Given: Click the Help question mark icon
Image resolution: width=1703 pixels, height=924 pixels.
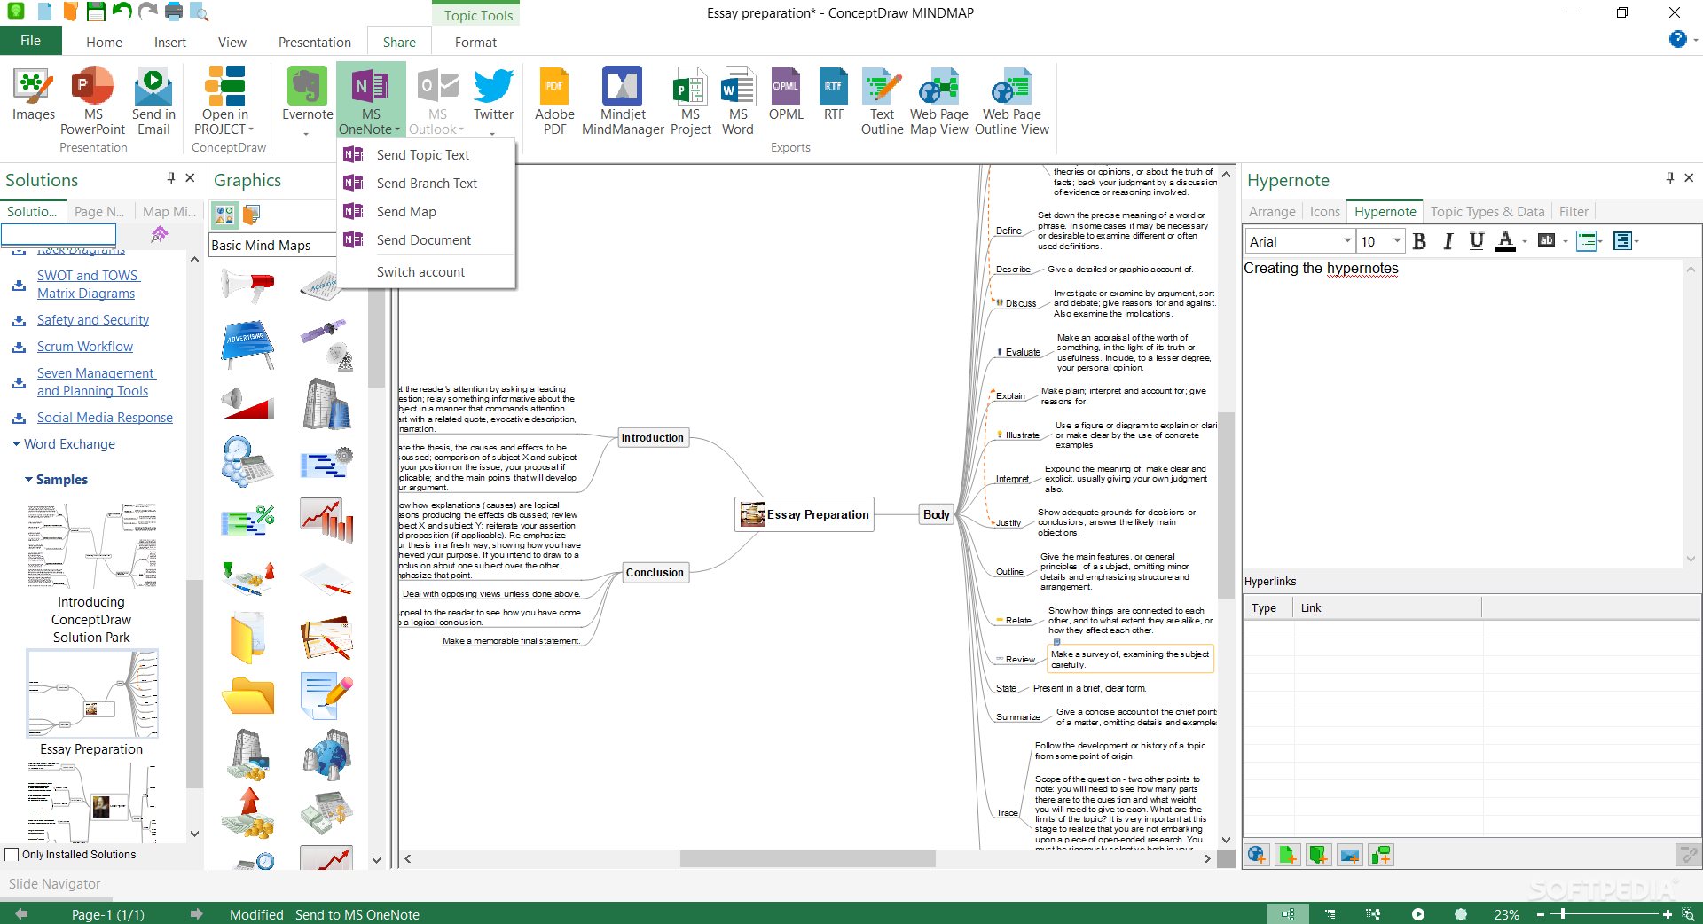Looking at the screenshot, I should click(x=1677, y=39).
